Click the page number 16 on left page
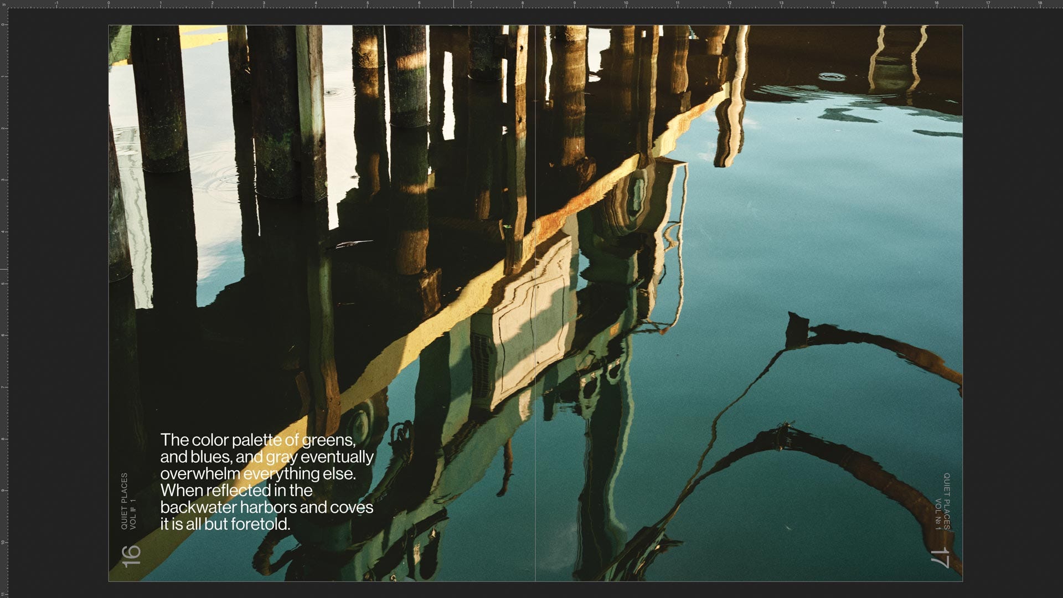 [x=131, y=556]
